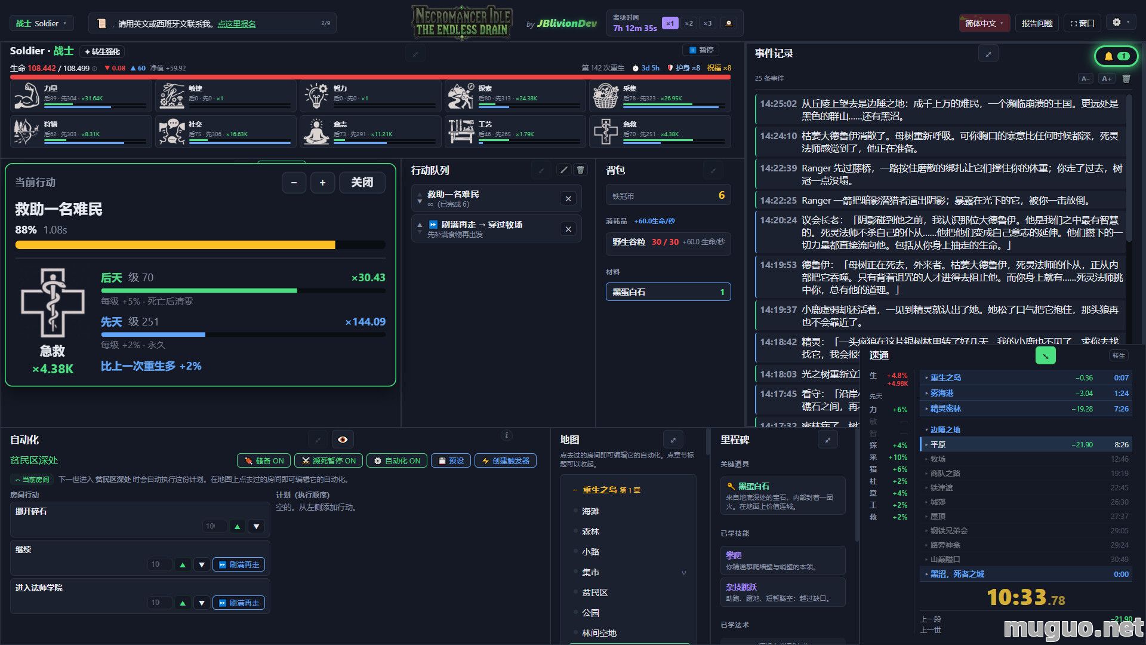Viewport: 1146px width, 645px height.
Task: Set game speed to ×2
Action: (x=689, y=23)
